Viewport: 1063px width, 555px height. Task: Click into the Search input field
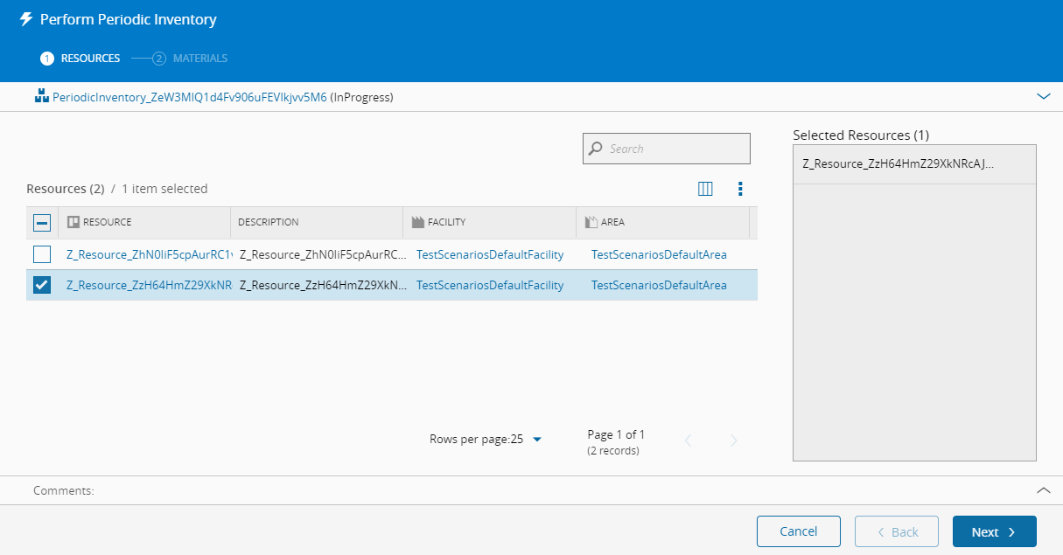675,149
